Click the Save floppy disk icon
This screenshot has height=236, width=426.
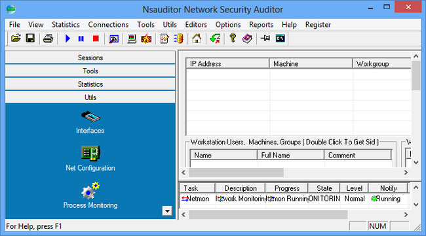pyautogui.click(x=30, y=39)
